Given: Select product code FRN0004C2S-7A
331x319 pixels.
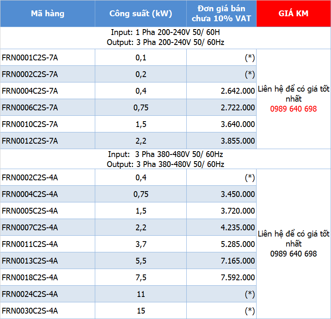Looking at the screenshot, I should (x=30, y=91).
